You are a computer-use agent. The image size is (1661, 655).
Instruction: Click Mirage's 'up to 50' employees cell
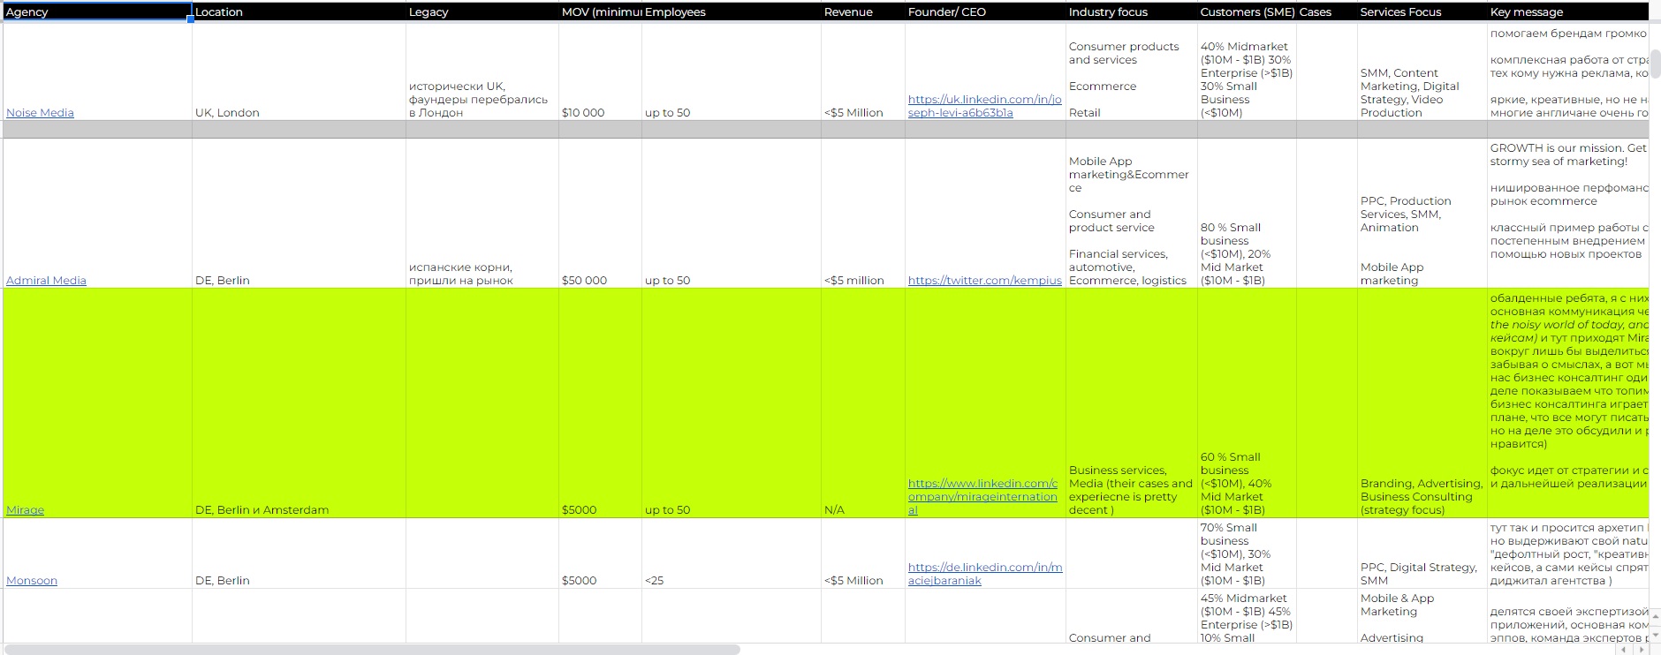click(x=732, y=403)
